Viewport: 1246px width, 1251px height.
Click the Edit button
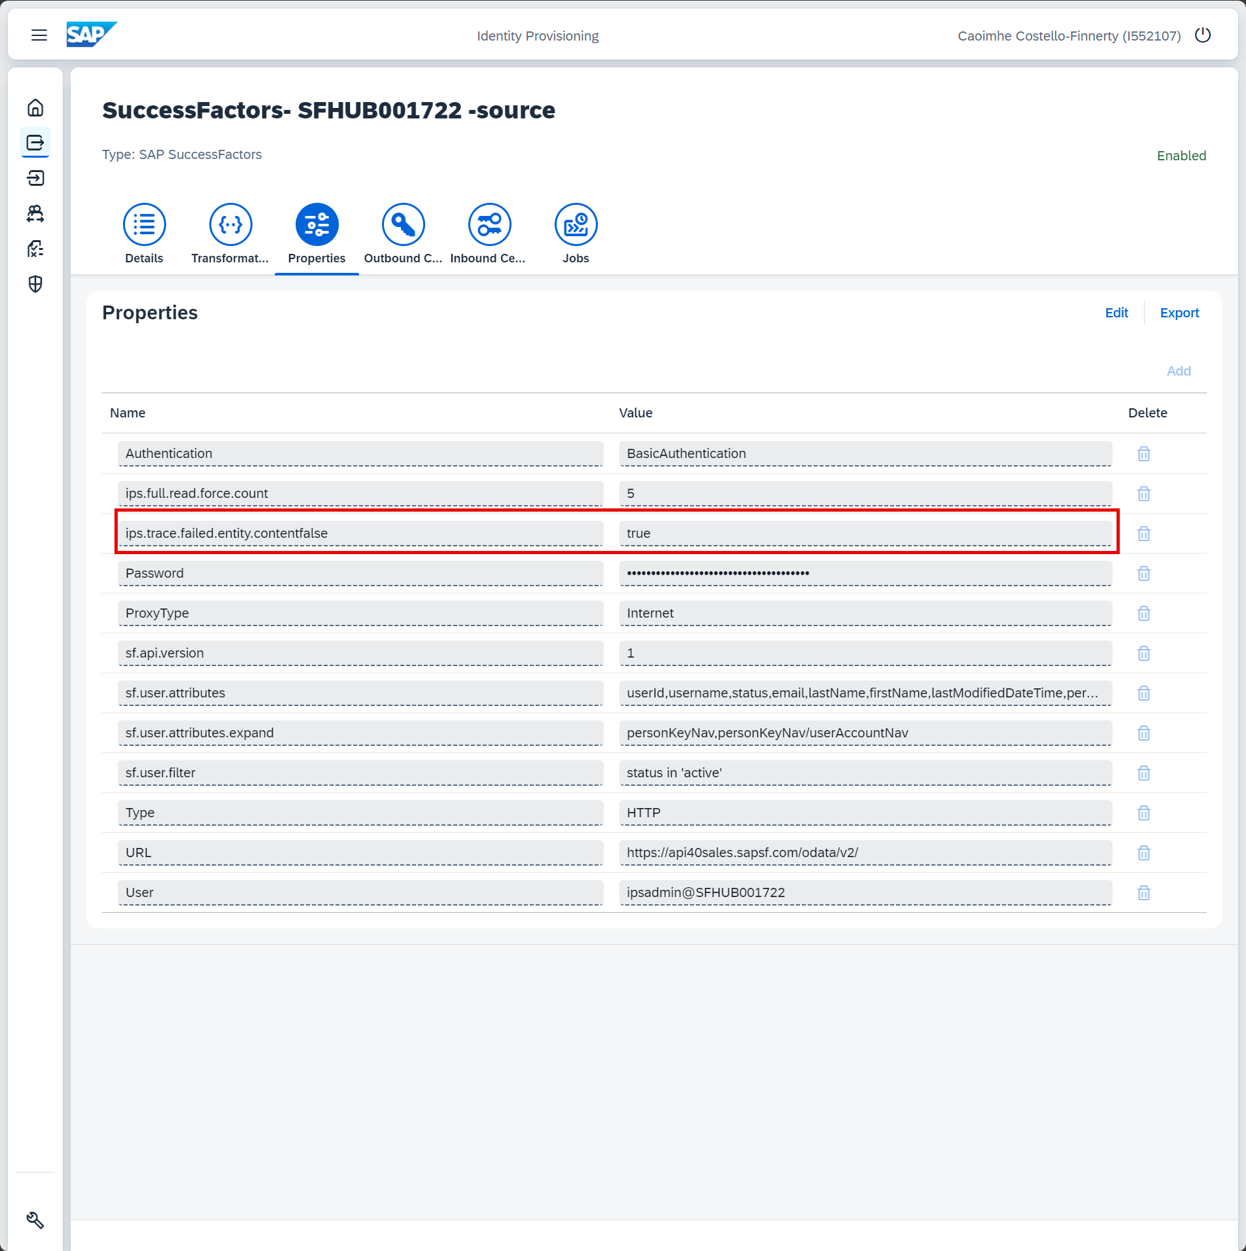(1116, 313)
